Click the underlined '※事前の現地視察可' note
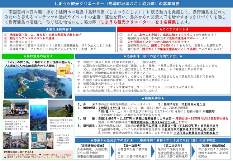 point(90,156)
